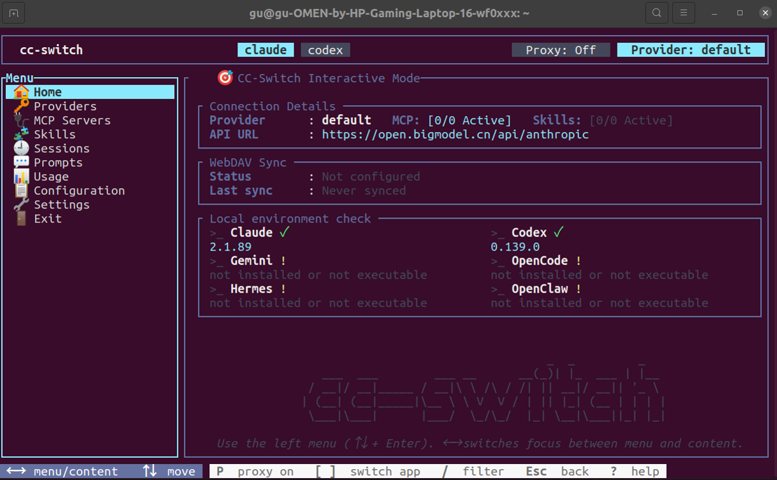This screenshot has height=480, width=777.
Task: Click the ? help shortcut hint
Action: tap(635, 472)
